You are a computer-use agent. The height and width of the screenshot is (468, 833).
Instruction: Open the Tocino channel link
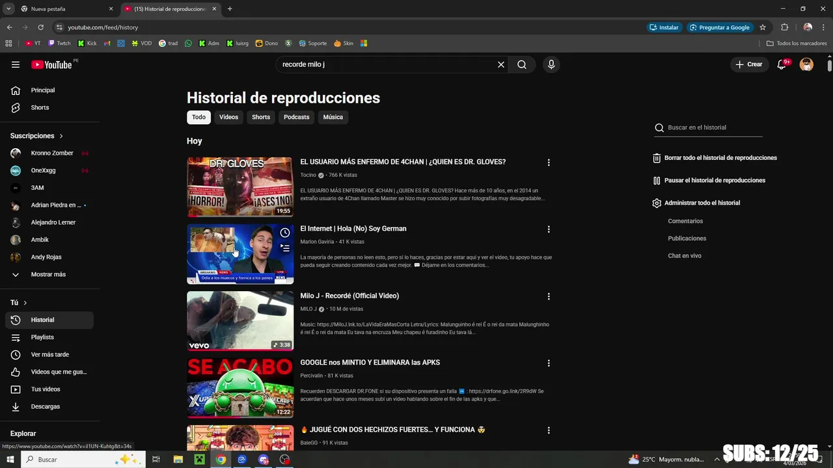[308, 175]
